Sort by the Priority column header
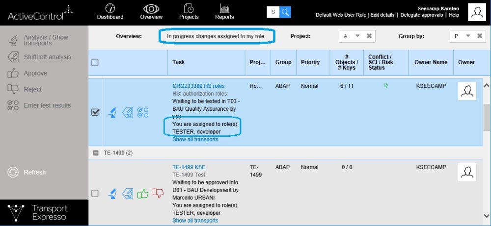 coord(310,62)
